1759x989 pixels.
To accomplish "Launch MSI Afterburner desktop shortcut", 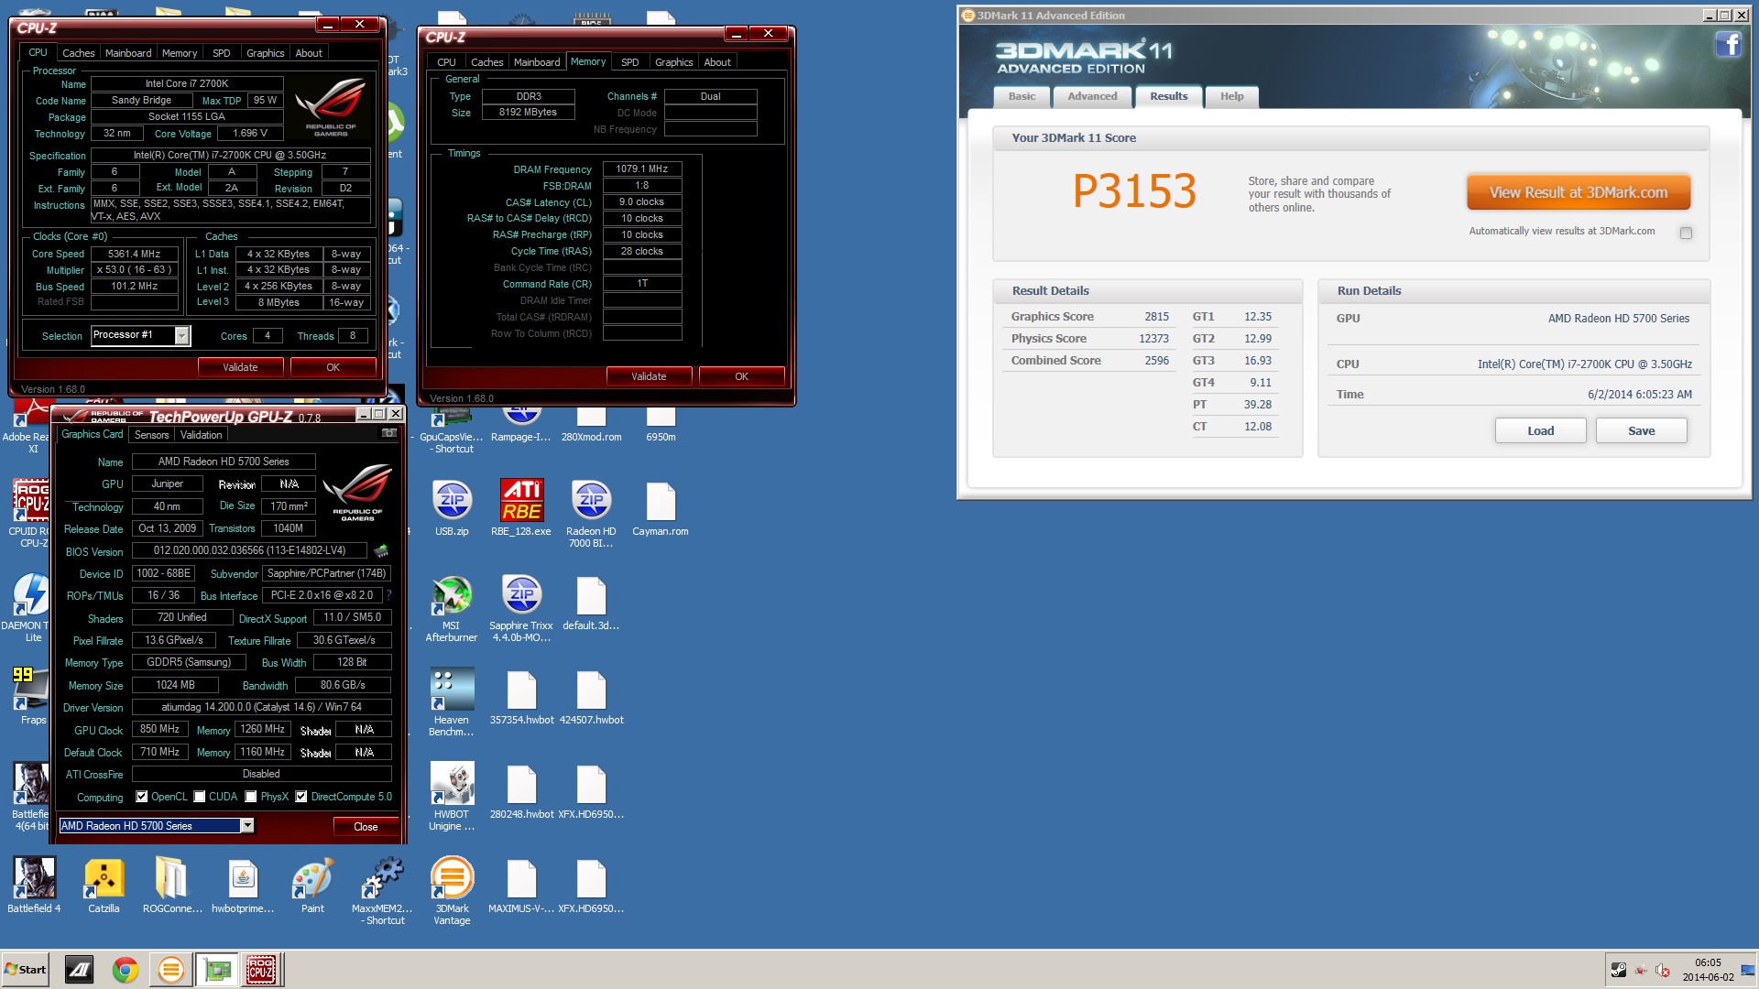I will click(452, 608).
